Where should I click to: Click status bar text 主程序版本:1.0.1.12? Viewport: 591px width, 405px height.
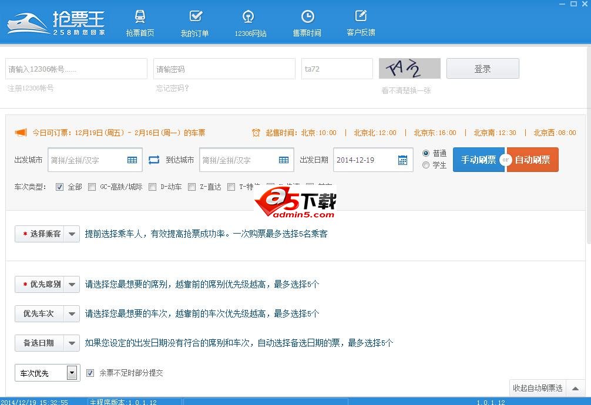point(123,402)
